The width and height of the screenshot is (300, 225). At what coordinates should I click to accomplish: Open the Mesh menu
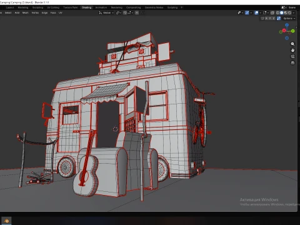pos(26,12)
